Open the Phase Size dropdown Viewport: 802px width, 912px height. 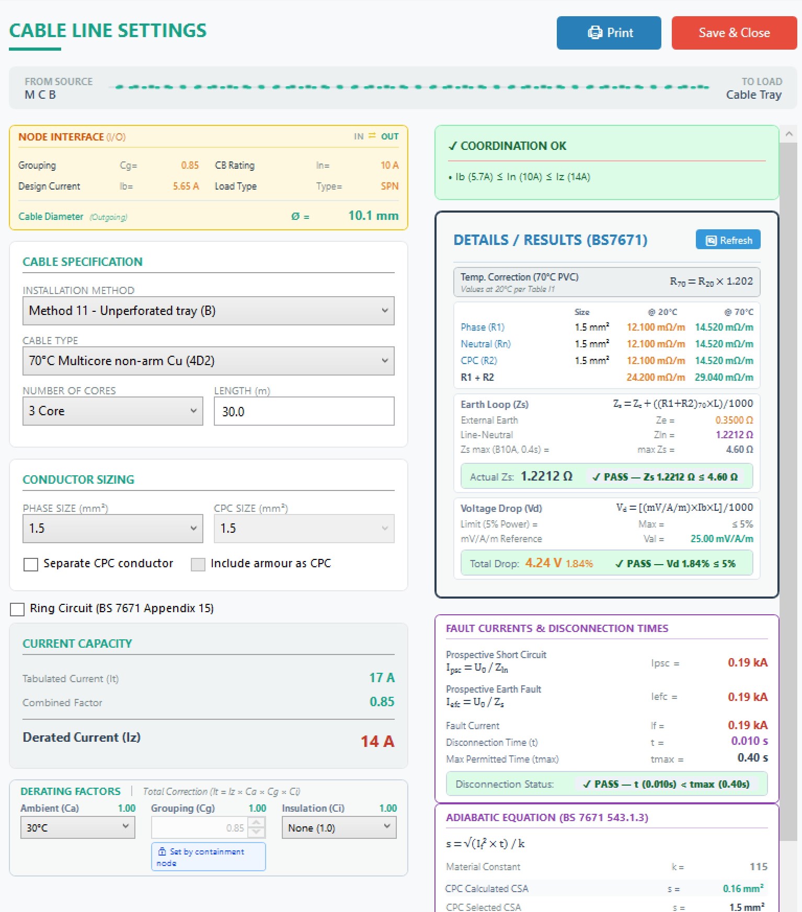click(x=112, y=529)
